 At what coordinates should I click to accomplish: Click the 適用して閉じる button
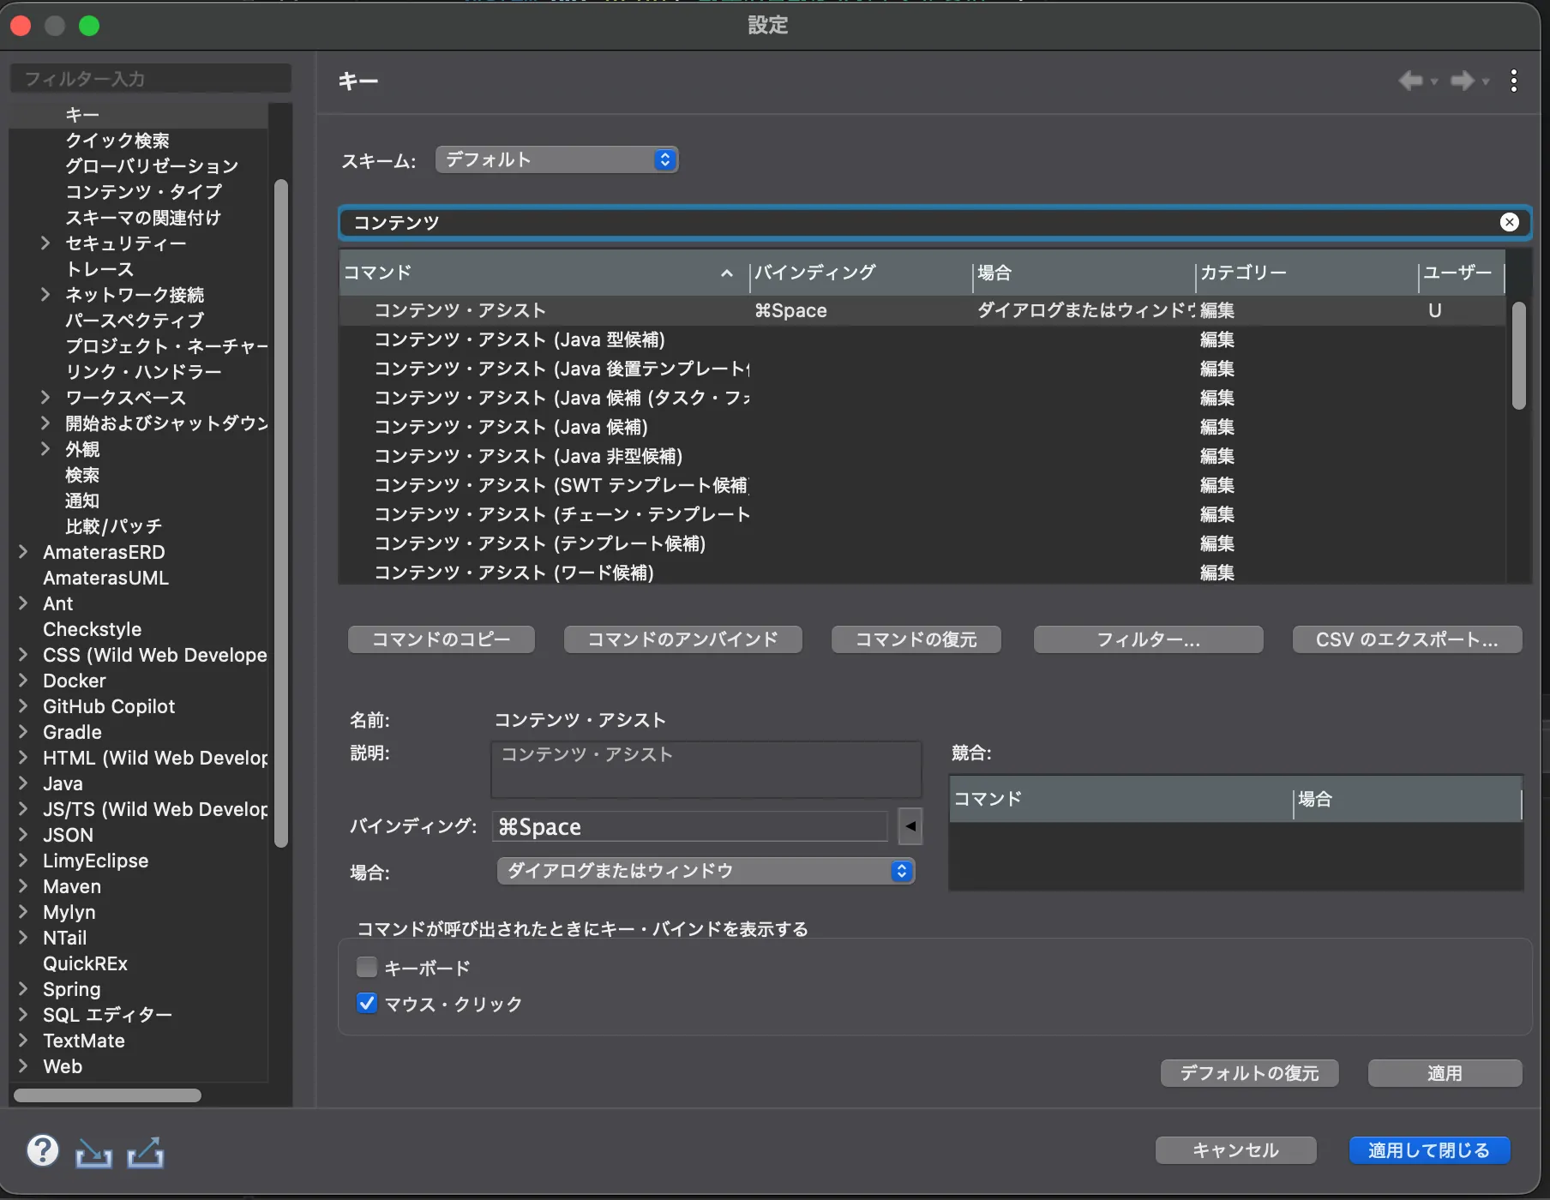tap(1429, 1150)
